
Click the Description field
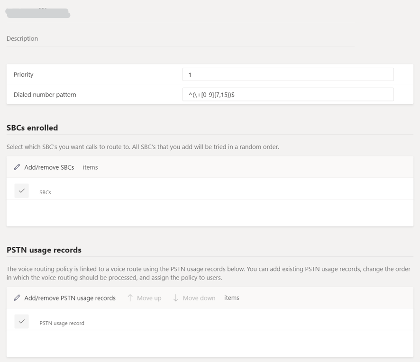[x=180, y=38]
